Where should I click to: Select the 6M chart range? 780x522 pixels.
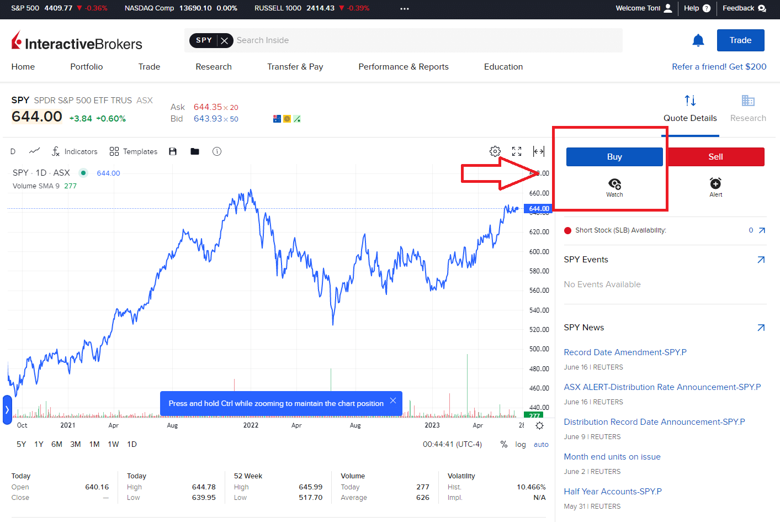57,444
